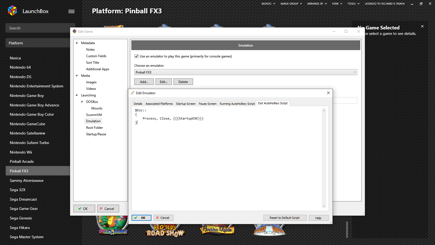Click the Help button
The image size is (435, 245).
coord(318,218)
